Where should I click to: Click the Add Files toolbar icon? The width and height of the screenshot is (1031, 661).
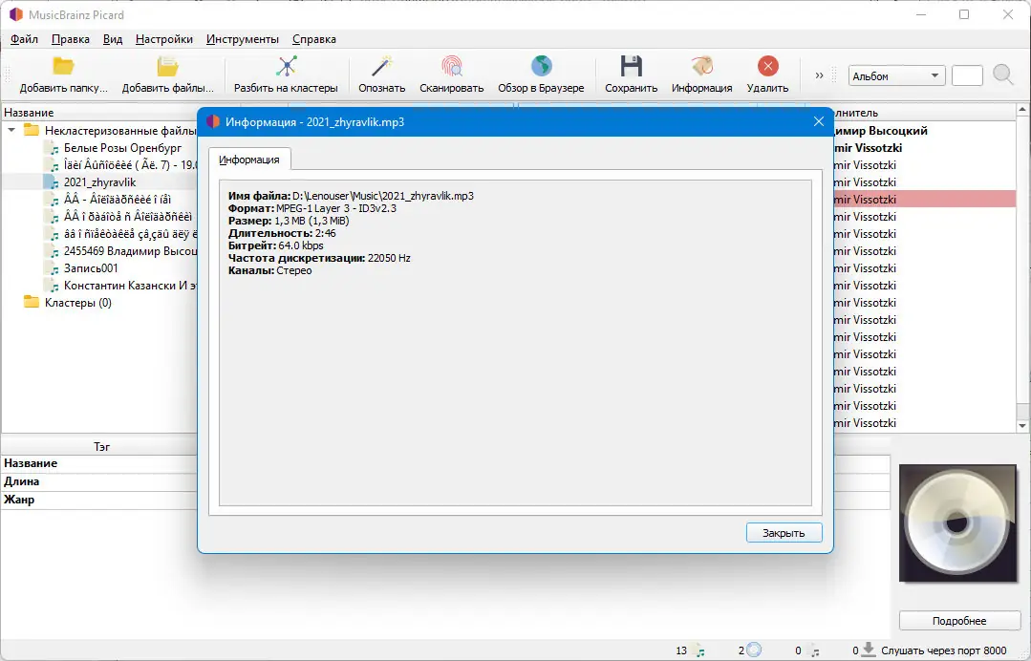167,66
